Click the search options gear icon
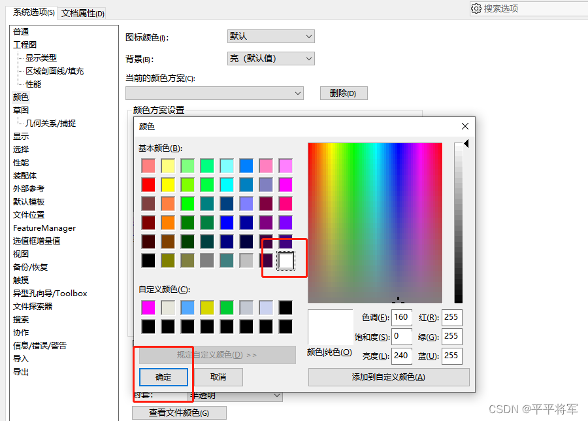This screenshot has height=421, width=588. 476,8
